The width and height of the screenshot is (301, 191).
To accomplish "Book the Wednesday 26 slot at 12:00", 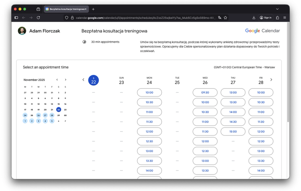I will coord(205,141).
